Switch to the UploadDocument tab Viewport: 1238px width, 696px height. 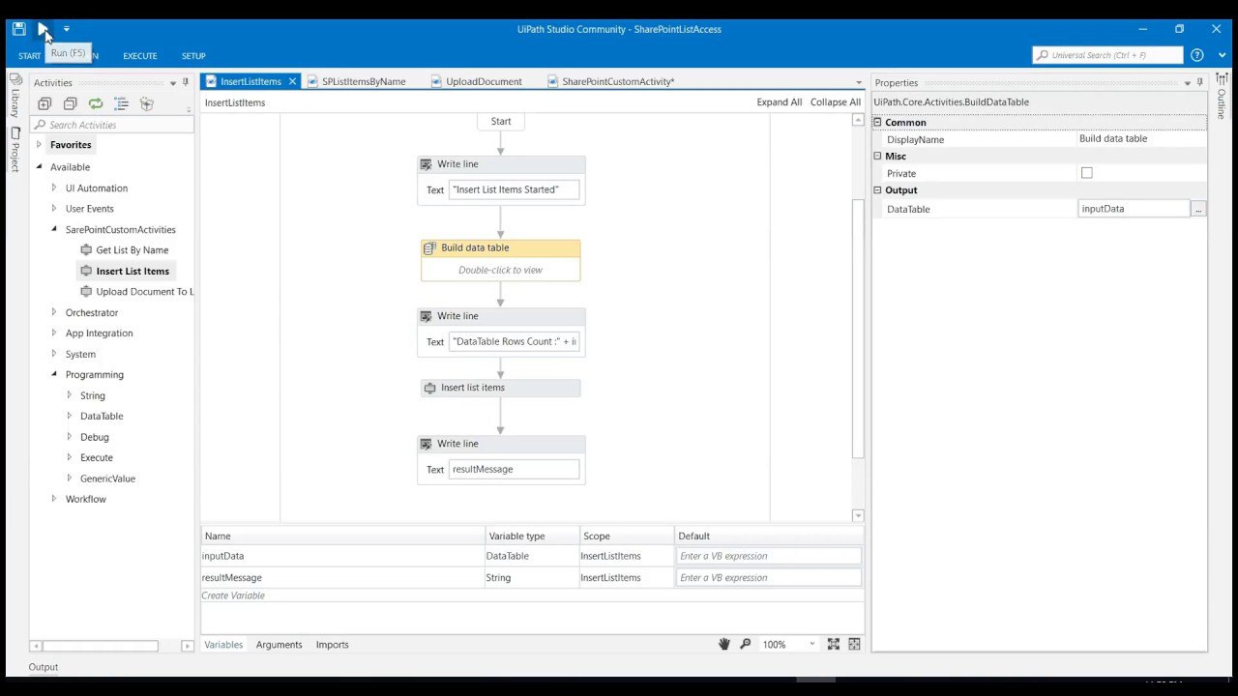pos(484,82)
